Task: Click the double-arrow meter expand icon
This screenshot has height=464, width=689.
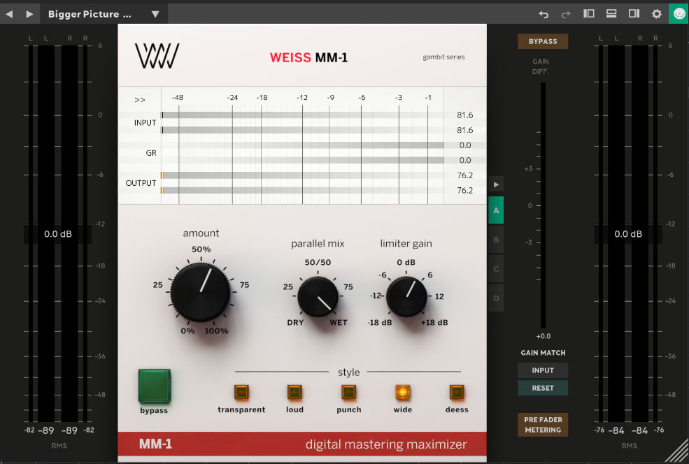Action: [x=140, y=100]
